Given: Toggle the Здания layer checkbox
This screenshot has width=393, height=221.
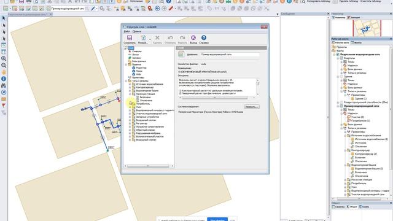Looking at the screenshot, I should pos(341,77).
